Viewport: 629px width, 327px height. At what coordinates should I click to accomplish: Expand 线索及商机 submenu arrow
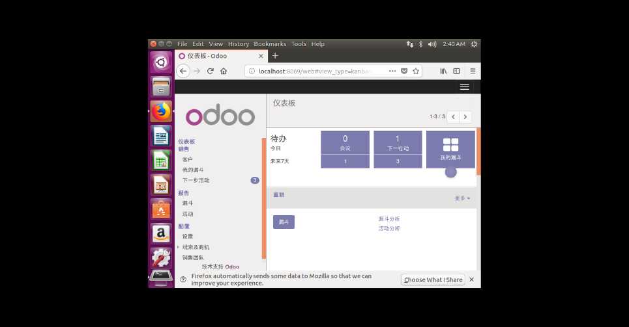[x=178, y=247]
